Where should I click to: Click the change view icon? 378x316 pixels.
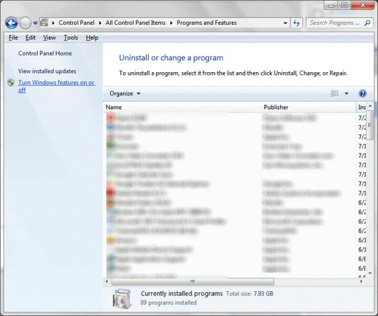click(x=335, y=94)
